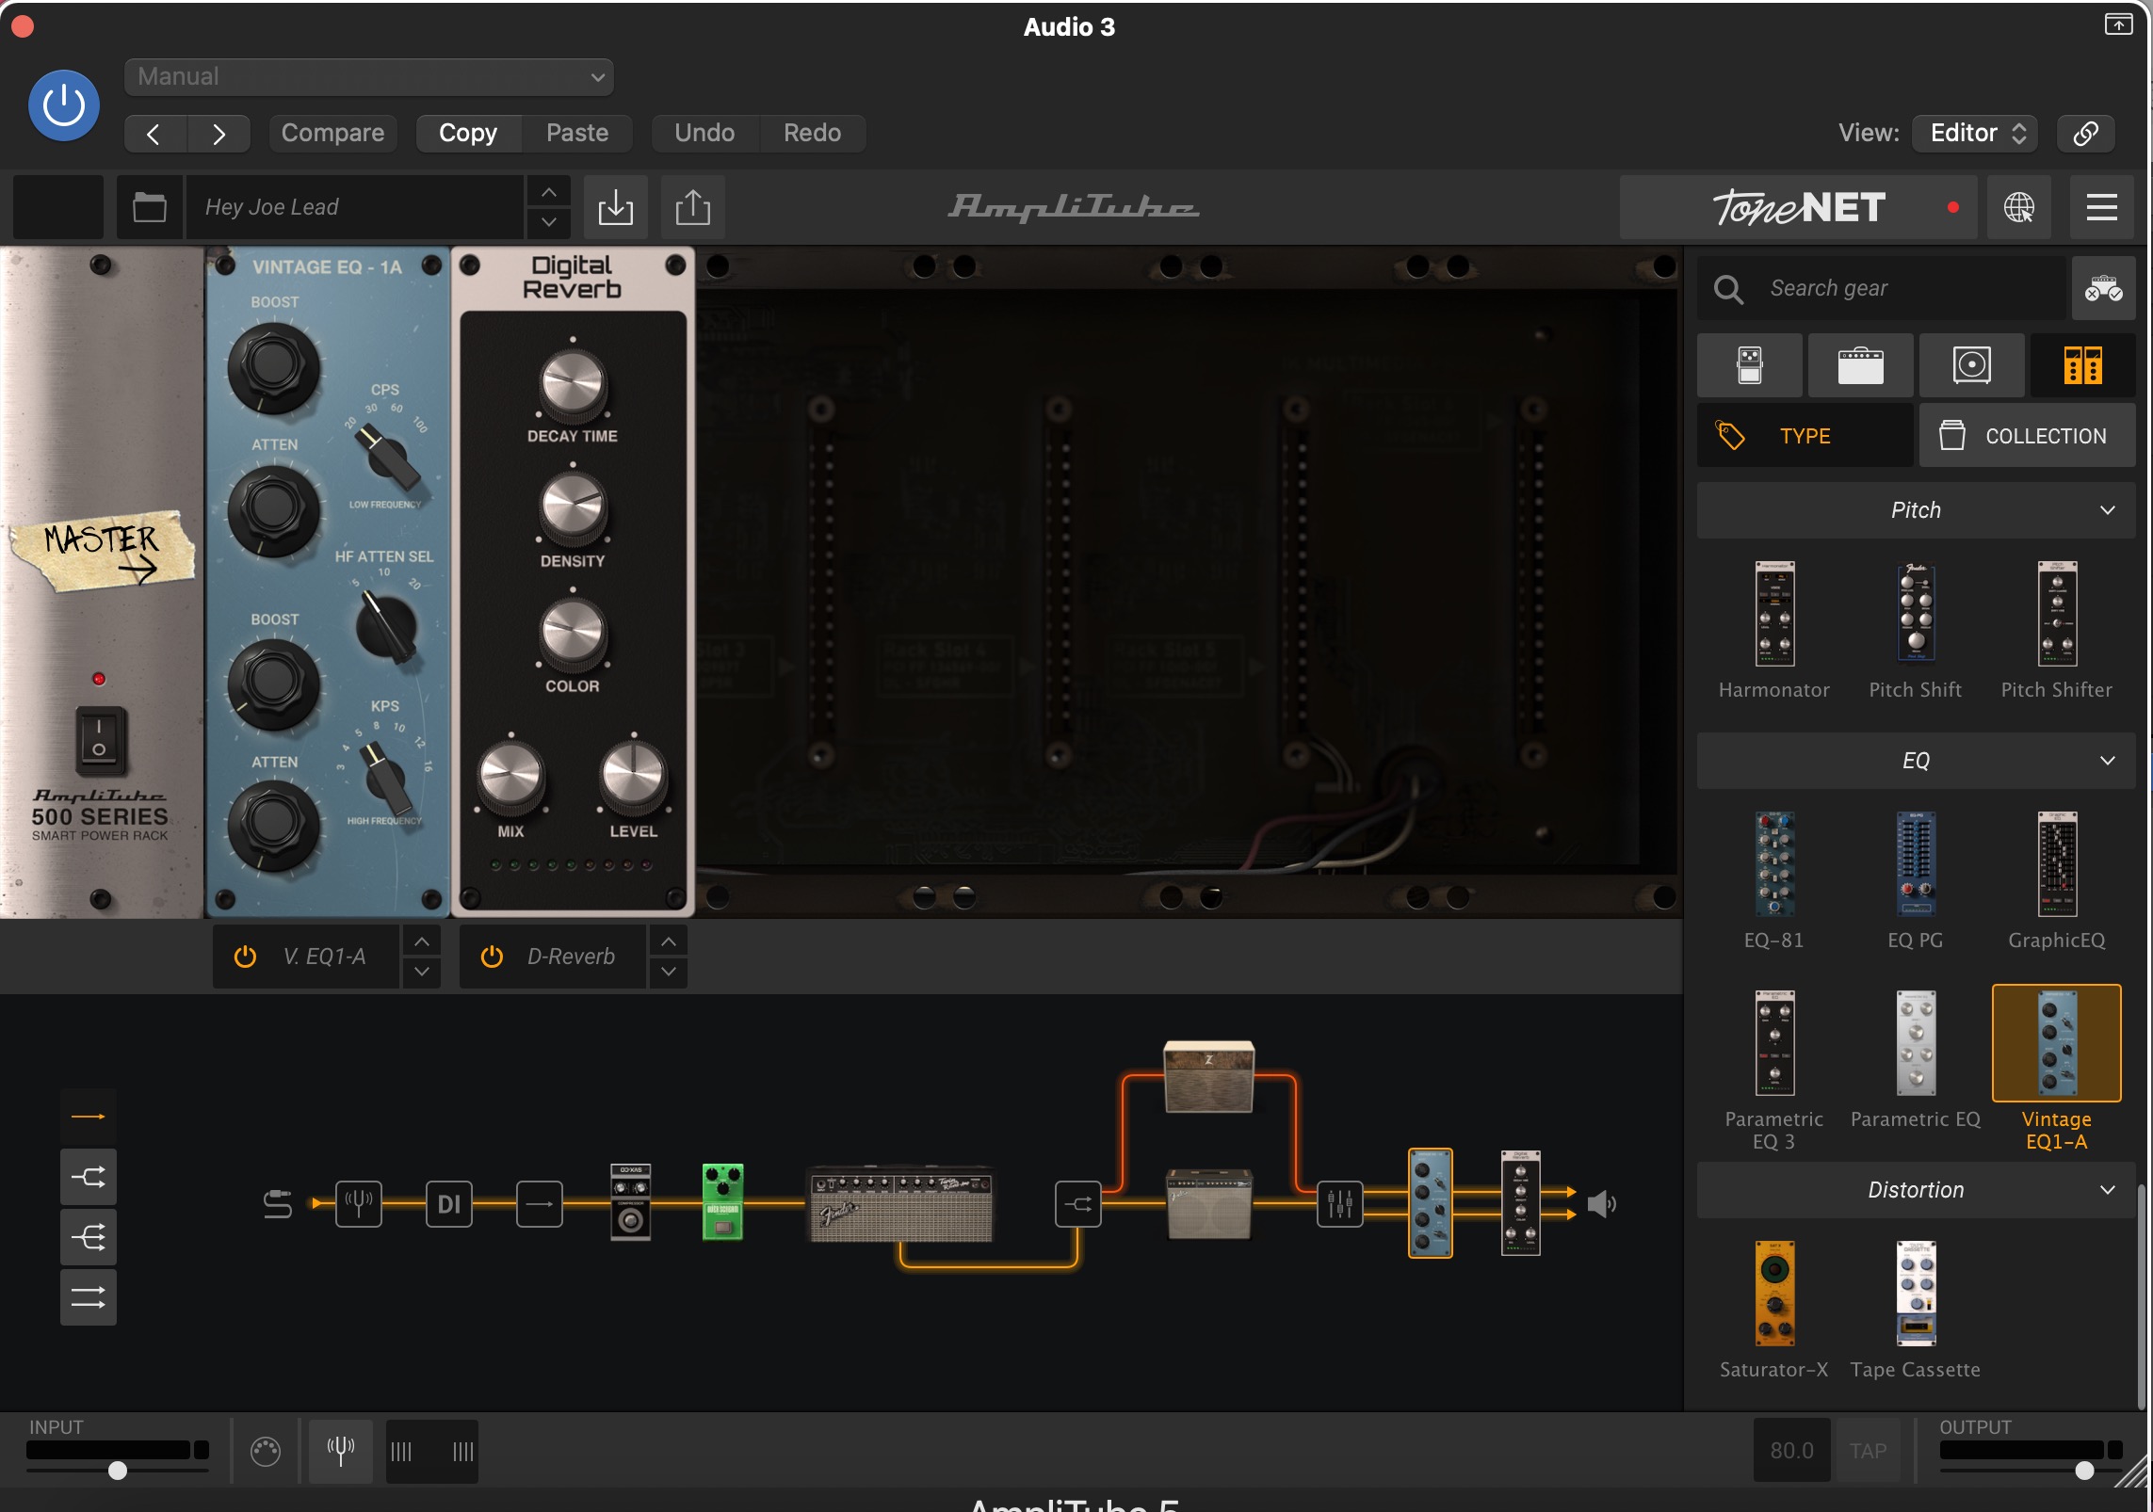Screen dimensions: 2153x1512
Task: Select the Tape Cassette gear thumbnail
Action: (x=1916, y=1294)
